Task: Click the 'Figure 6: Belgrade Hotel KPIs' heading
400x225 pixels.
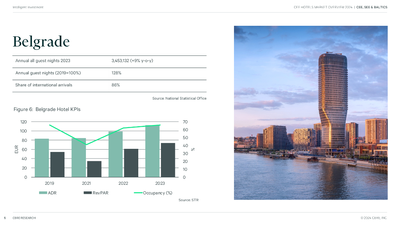Action: pyautogui.click(x=47, y=109)
